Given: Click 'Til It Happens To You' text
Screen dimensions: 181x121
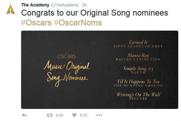Looking at the screenshot, I should tap(138, 82).
